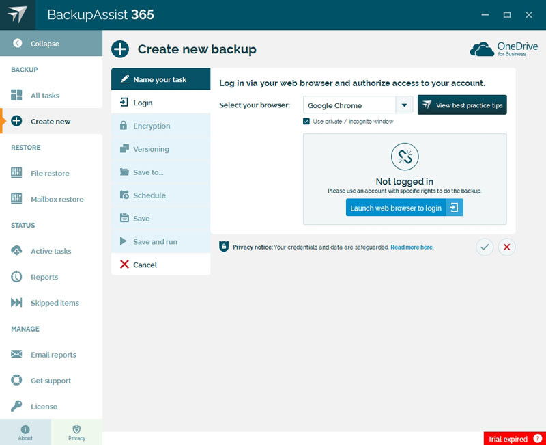Minimize the BackupAssist 365 window
The height and width of the screenshot is (445, 546).
(x=485, y=14)
